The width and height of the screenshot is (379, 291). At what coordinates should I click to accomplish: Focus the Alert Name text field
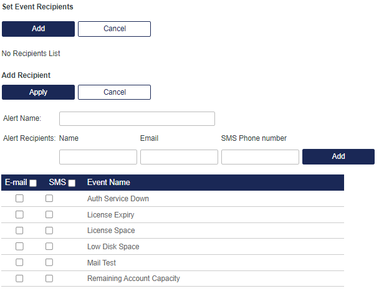(137, 119)
